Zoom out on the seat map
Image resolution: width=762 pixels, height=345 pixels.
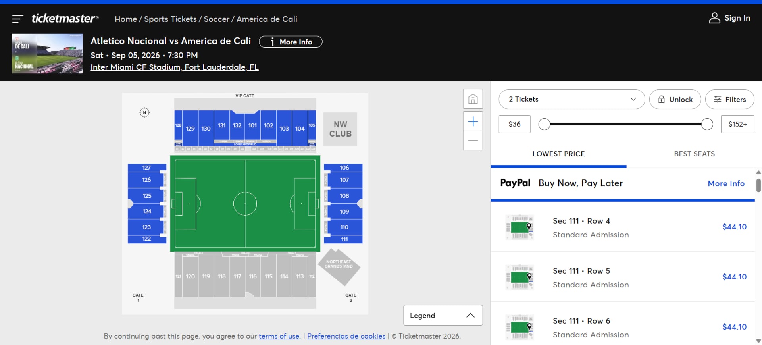coord(473,141)
